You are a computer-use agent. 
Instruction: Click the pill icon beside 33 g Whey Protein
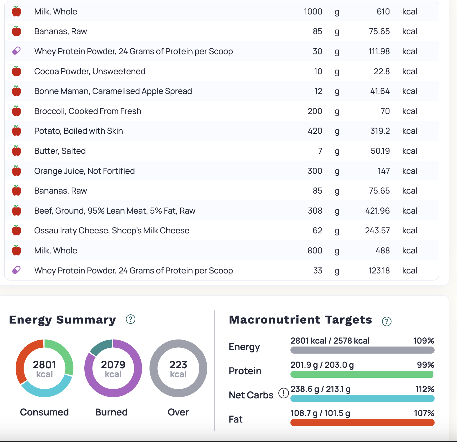click(x=17, y=270)
